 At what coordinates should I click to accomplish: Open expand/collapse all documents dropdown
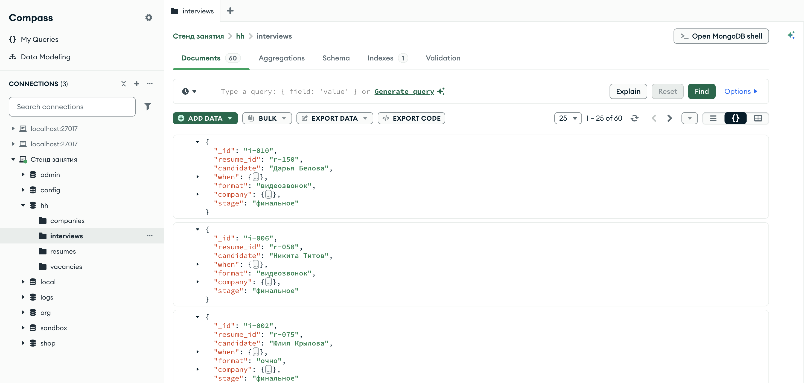[689, 118]
